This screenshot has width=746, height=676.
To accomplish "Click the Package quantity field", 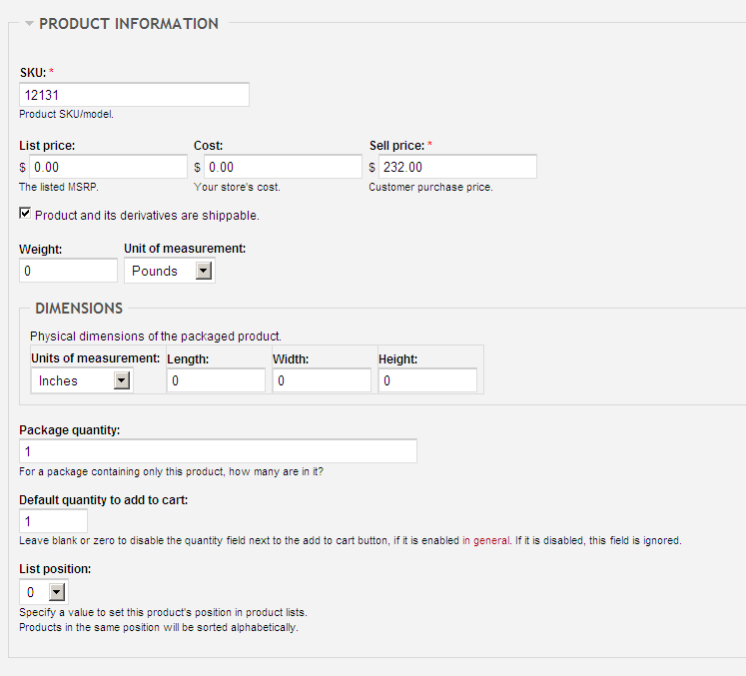I will [x=219, y=451].
